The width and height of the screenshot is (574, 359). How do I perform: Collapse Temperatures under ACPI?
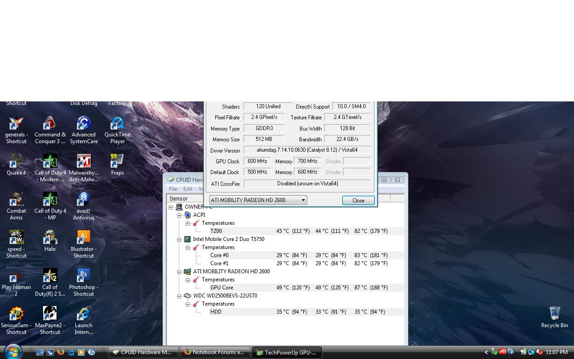click(188, 223)
